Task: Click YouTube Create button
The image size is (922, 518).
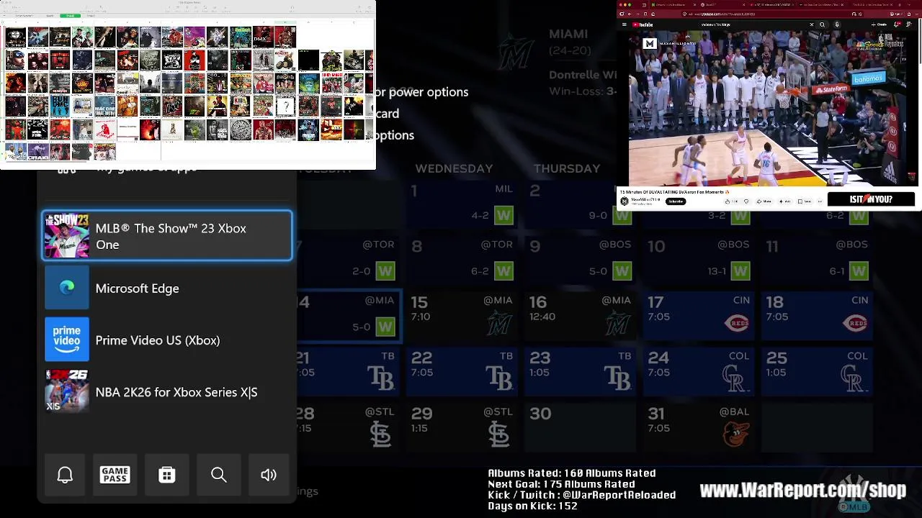Action: point(878,24)
